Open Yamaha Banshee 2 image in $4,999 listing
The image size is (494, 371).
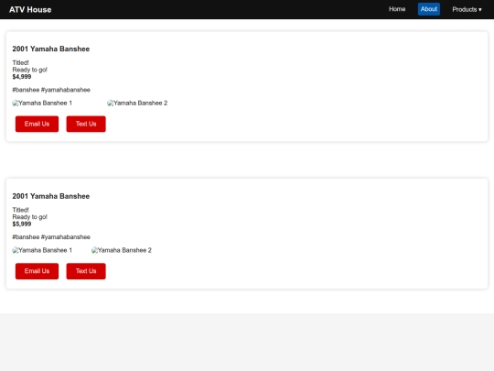[137, 104]
